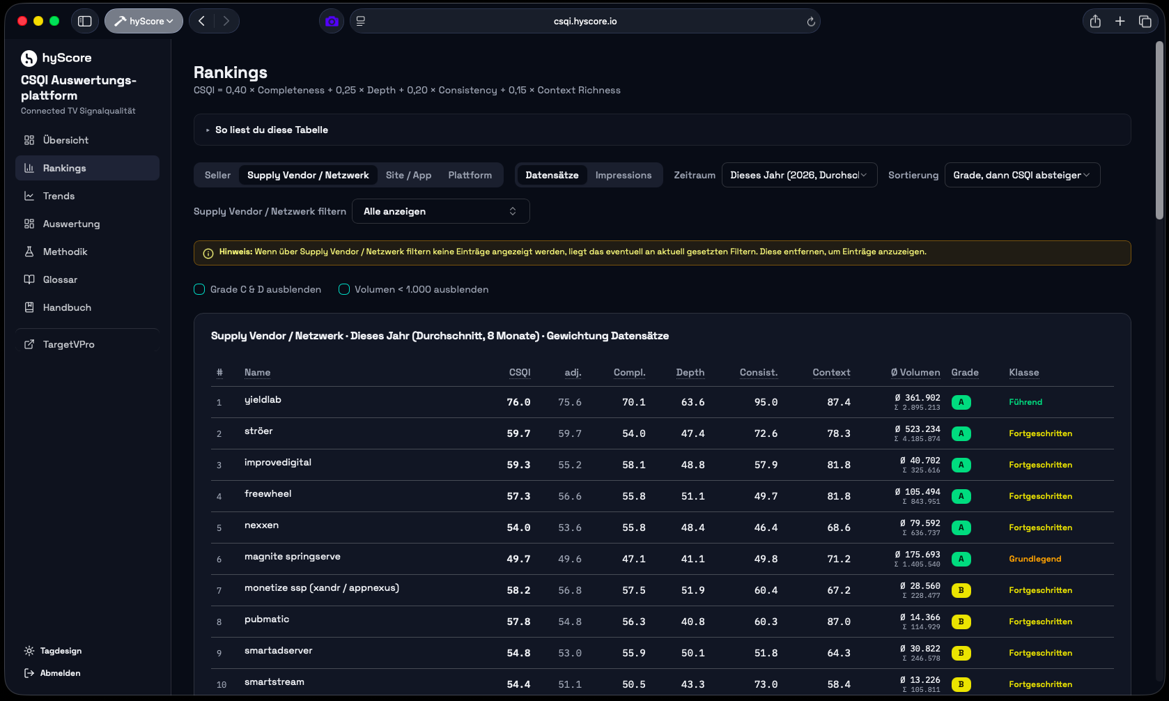
Task: Click the Methodik flask icon
Action: coord(29,252)
